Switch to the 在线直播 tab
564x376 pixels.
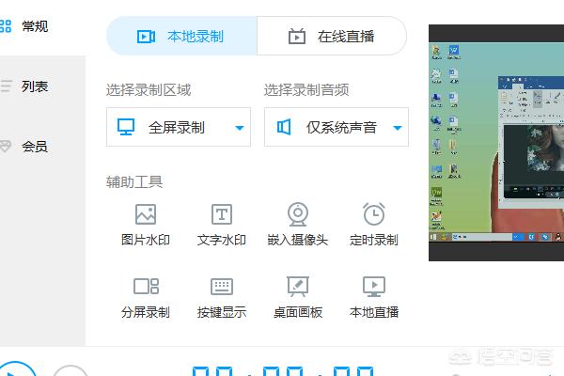(332, 36)
